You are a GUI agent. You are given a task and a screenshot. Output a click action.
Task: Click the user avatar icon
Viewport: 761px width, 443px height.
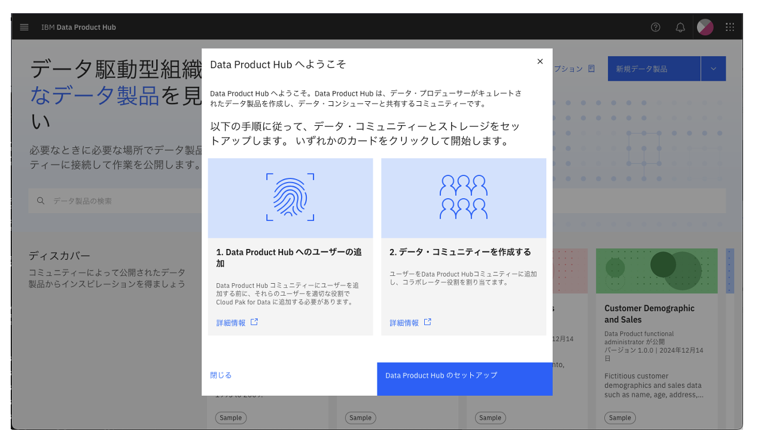coord(705,27)
